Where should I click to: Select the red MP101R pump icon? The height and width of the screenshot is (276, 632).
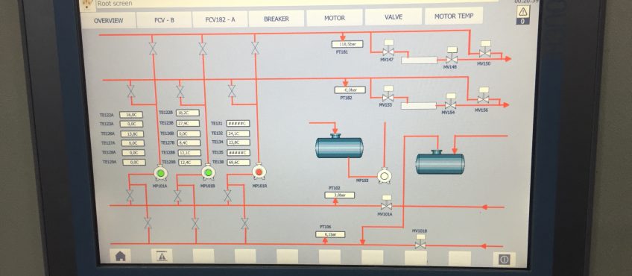tap(259, 172)
